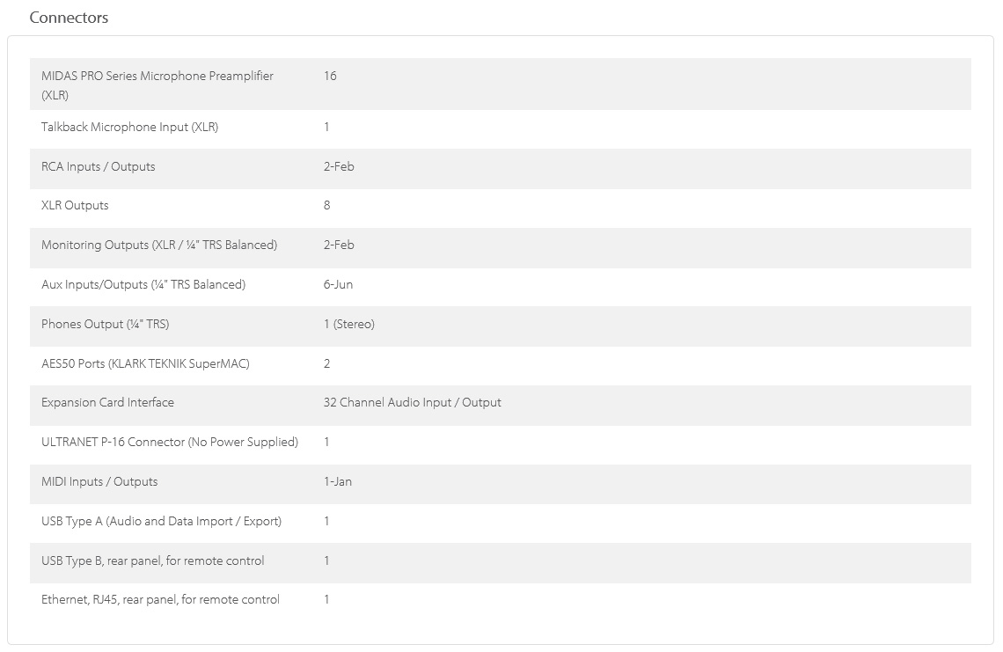Click the Connectors section heading
The width and height of the screenshot is (1003, 652).
click(69, 18)
